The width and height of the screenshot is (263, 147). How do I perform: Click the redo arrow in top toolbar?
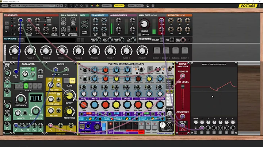71,5
